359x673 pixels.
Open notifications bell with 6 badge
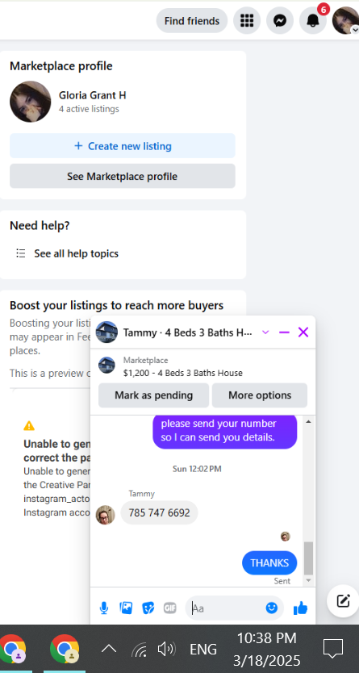point(313,21)
